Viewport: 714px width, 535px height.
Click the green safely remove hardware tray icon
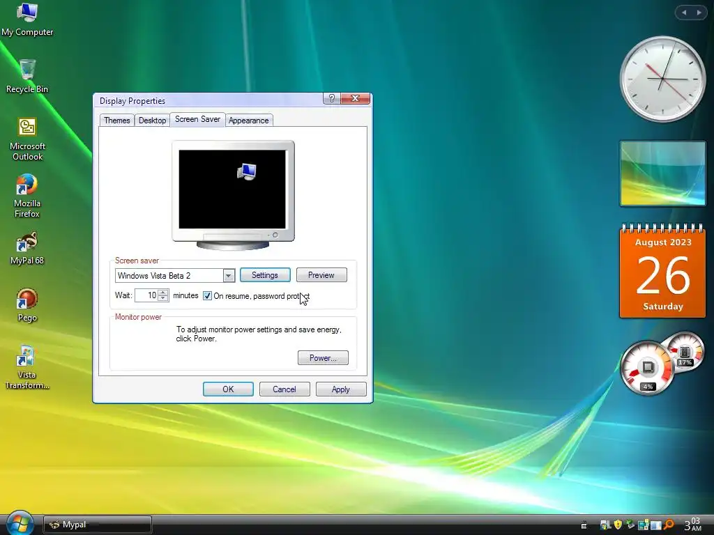pyautogui.click(x=630, y=525)
